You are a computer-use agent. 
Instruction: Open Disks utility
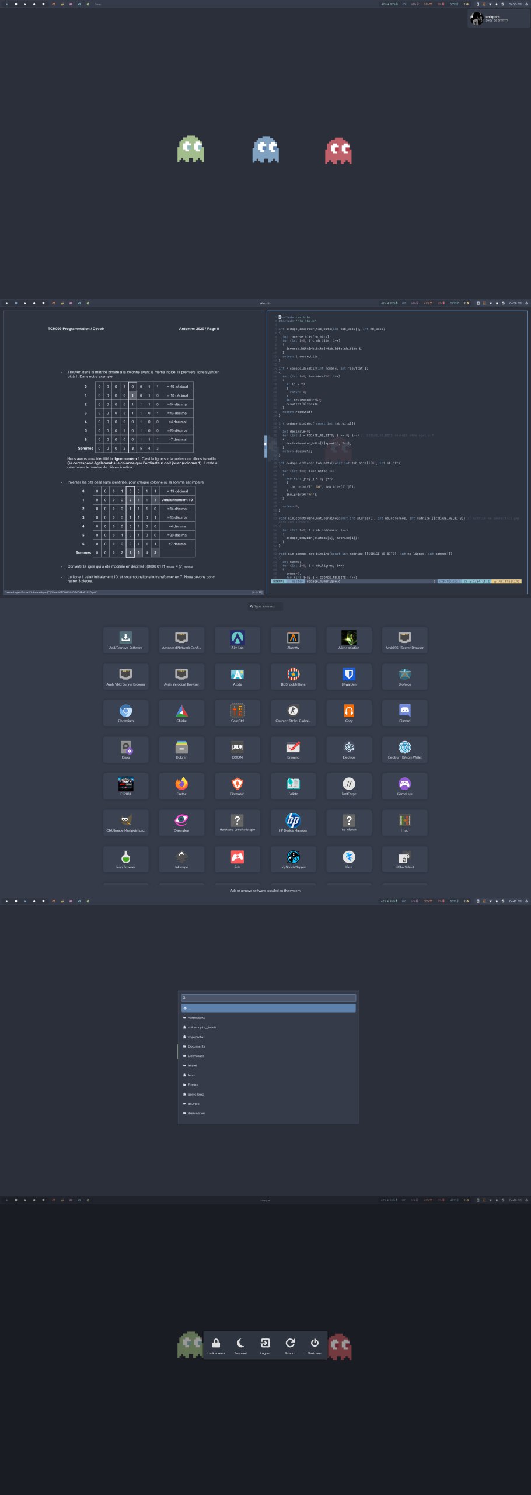pyautogui.click(x=125, y=750)
